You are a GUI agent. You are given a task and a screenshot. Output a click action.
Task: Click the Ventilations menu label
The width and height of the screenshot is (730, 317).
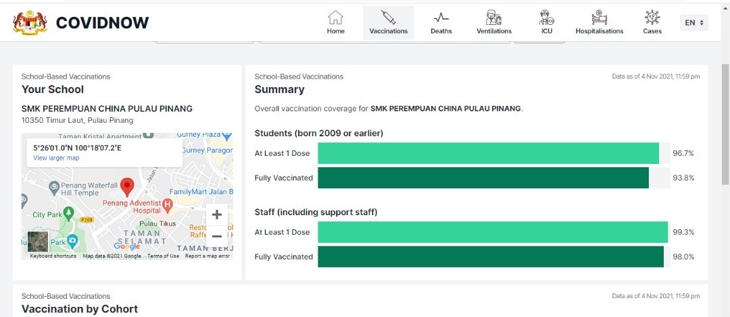coord(494,31)
